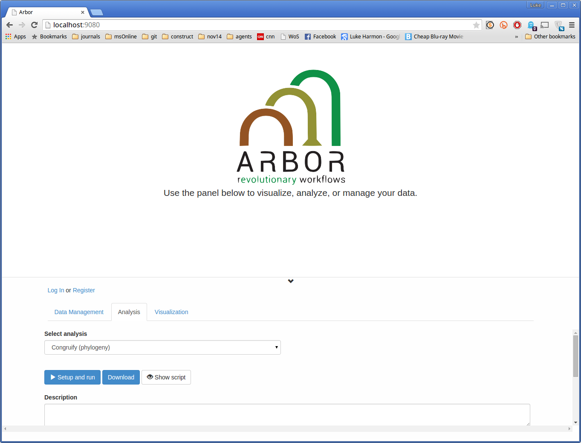The width and height of the screenshot is (581, 443).
Task: Toggle Show script view
Action: pos(166,377)
